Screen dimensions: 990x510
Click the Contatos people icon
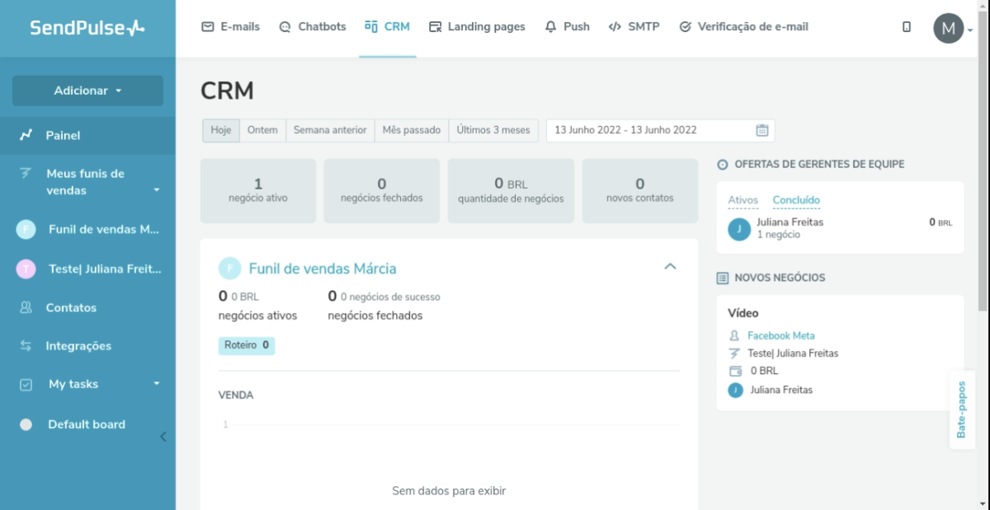tap(26, 307)
